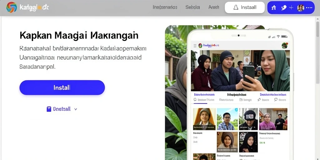
Task: Click the large group photo in the phone
Action: coord(240,71)
